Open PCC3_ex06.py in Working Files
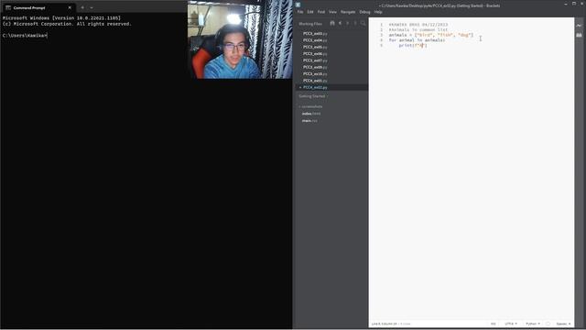 click(x=315, y=53)
